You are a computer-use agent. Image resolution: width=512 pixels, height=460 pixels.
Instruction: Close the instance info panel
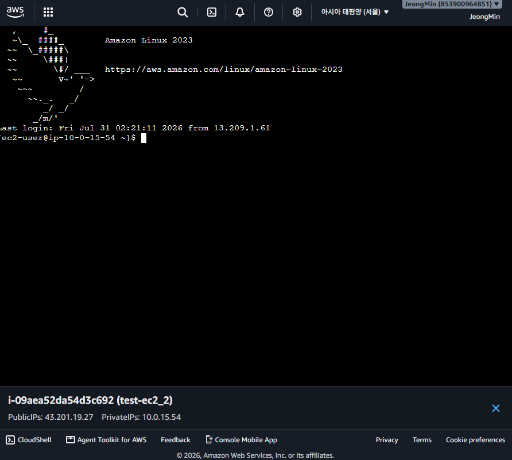coord(496,408)
